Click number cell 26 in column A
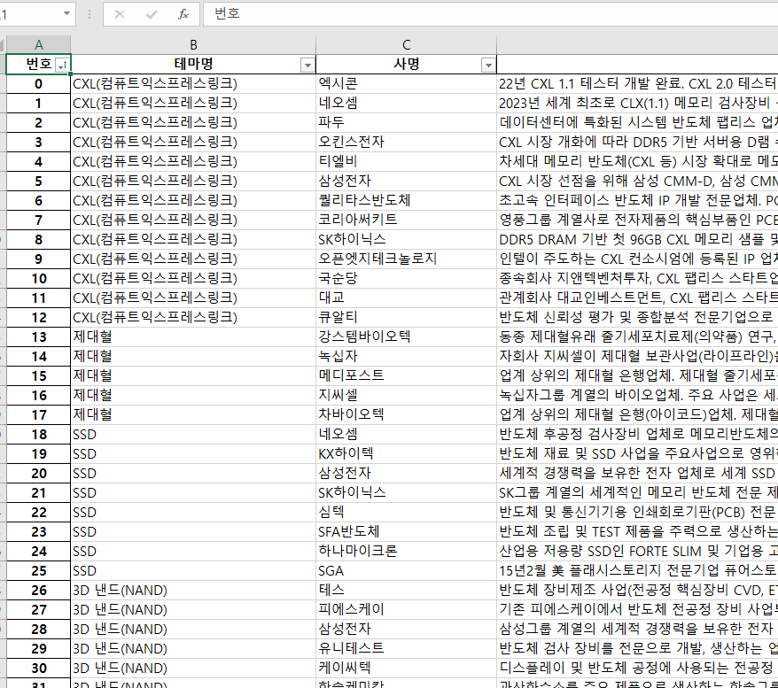Viewport: 778px width, 688px height. 38,590
